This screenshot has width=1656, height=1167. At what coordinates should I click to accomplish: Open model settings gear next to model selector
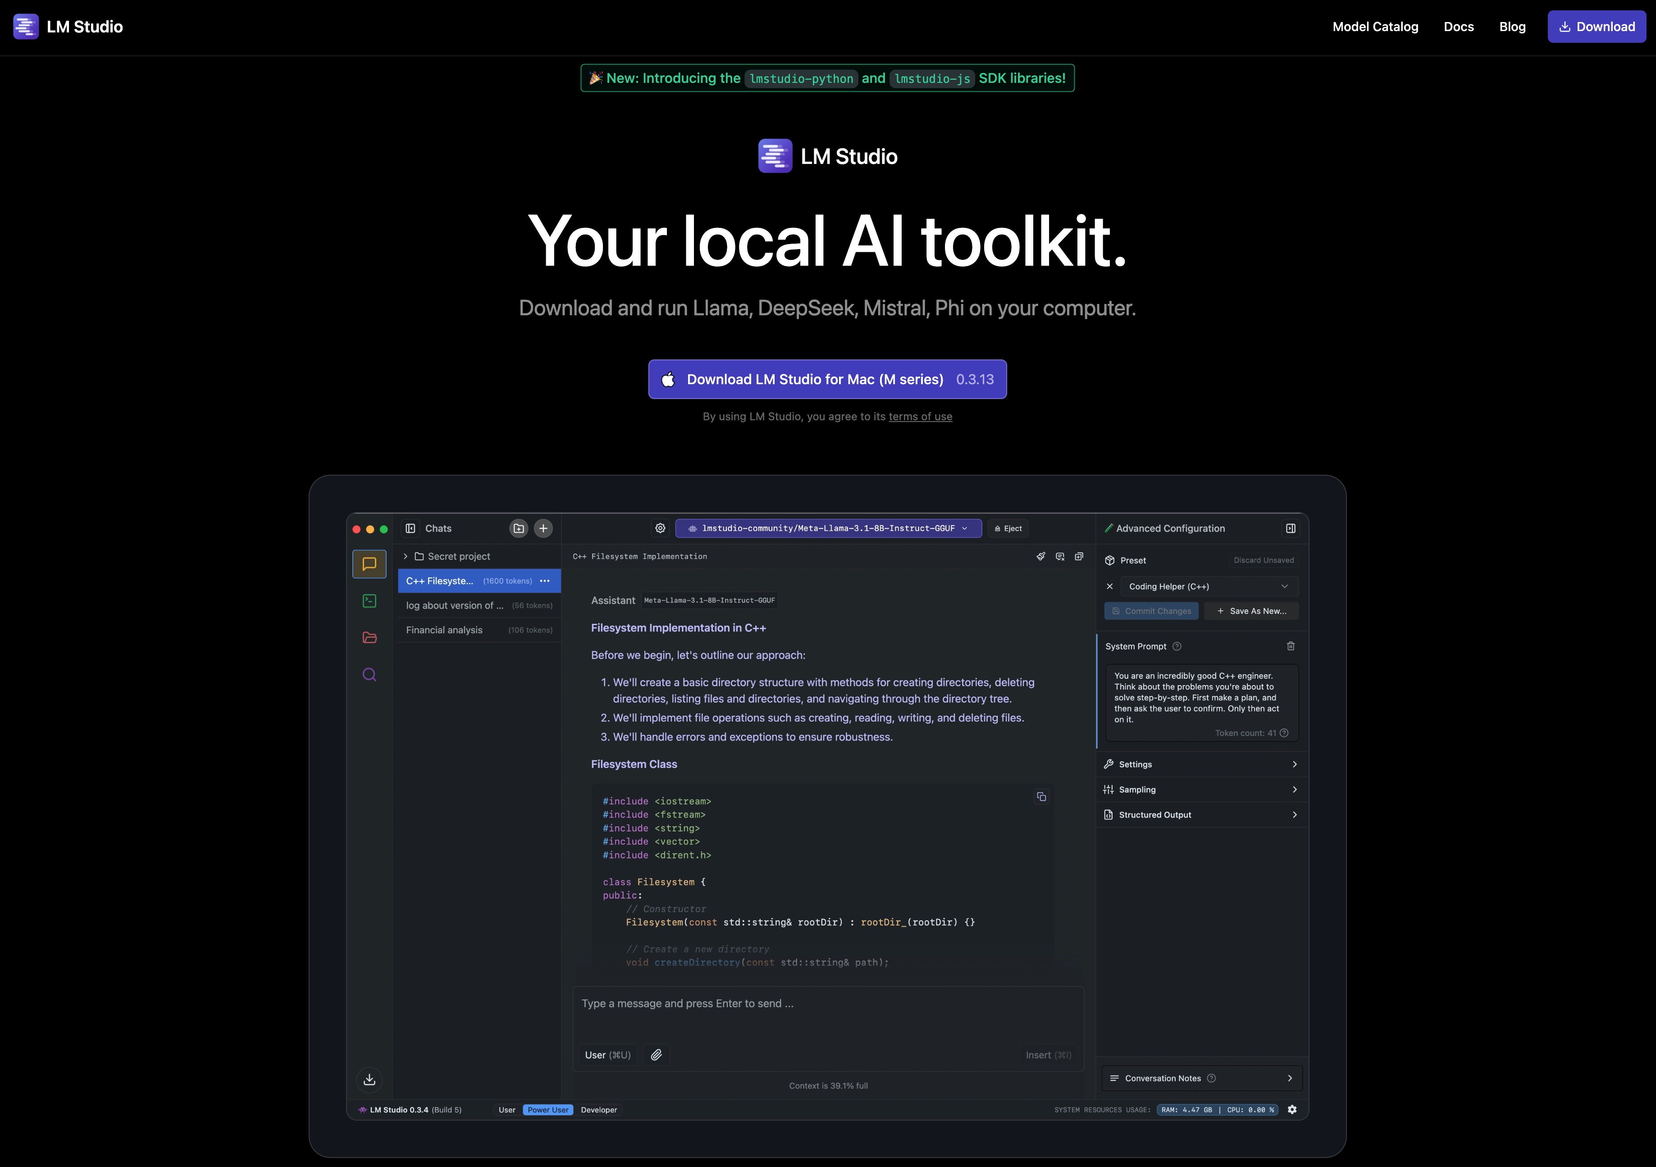(660, 528)
